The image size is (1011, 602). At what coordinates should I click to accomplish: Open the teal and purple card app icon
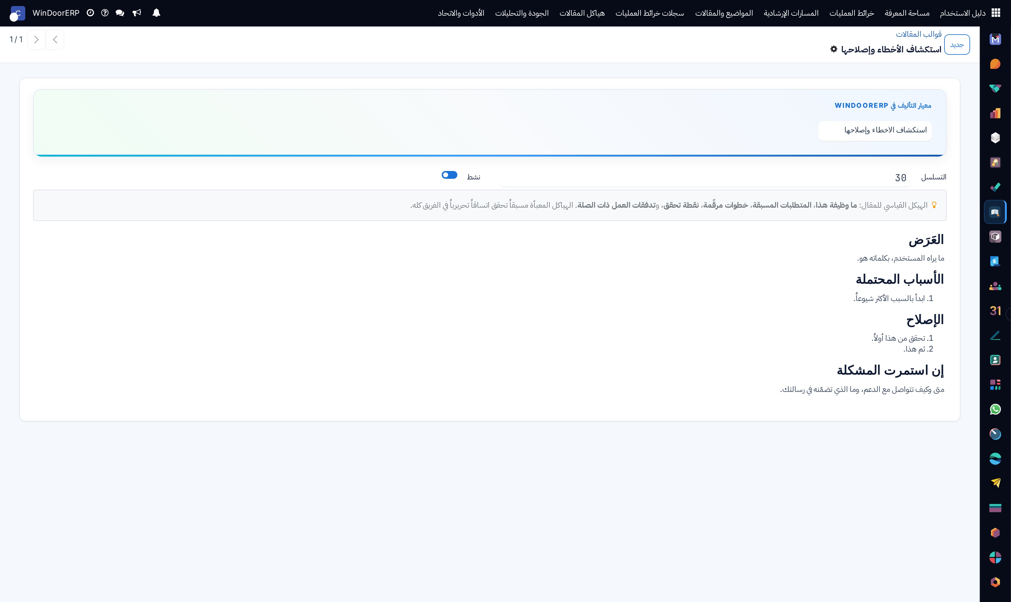[x=995, y=508]
